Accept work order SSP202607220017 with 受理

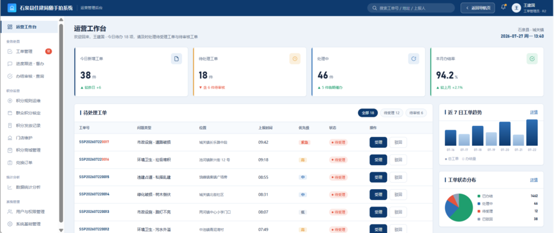(379, 143)
